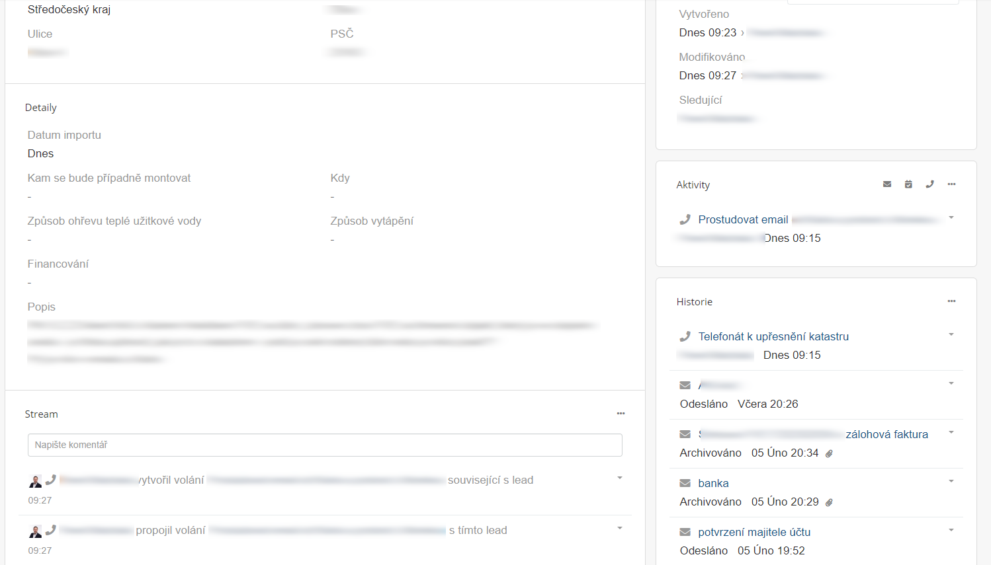Screen dimensions: 991x565
Task: Click the Napište komentář comment field
Action: 325,445
